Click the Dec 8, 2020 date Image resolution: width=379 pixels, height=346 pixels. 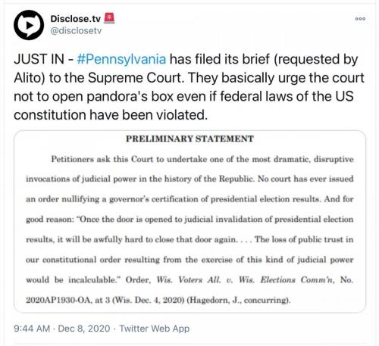pos(84,329)
